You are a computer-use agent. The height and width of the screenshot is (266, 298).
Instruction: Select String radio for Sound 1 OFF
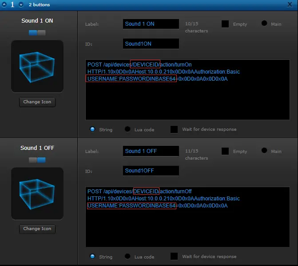coord(92,256)
